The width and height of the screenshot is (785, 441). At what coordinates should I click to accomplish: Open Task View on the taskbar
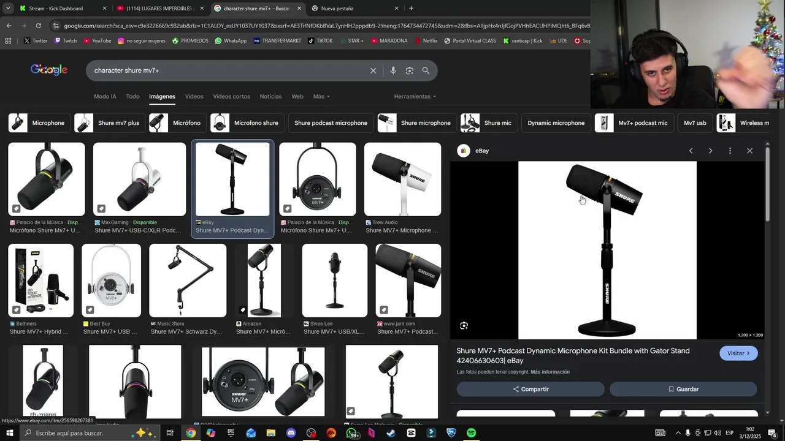pos(170,433)
